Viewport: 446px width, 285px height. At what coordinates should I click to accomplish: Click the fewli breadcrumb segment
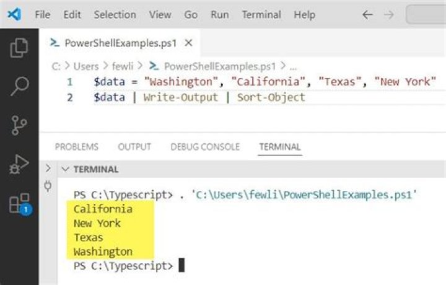(122, 66)
